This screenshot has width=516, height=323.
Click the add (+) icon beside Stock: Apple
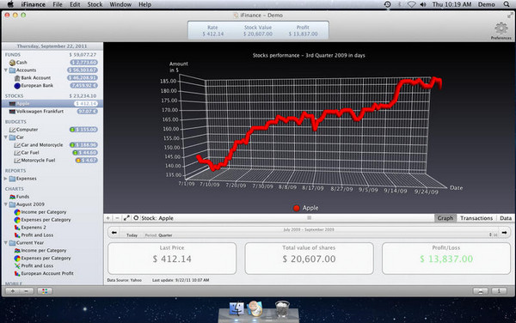(x=108, y=218)
